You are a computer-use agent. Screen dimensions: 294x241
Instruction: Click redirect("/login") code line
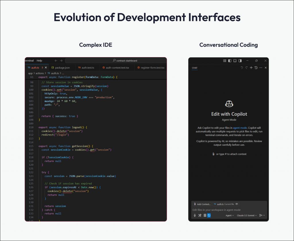click(55, 135)
